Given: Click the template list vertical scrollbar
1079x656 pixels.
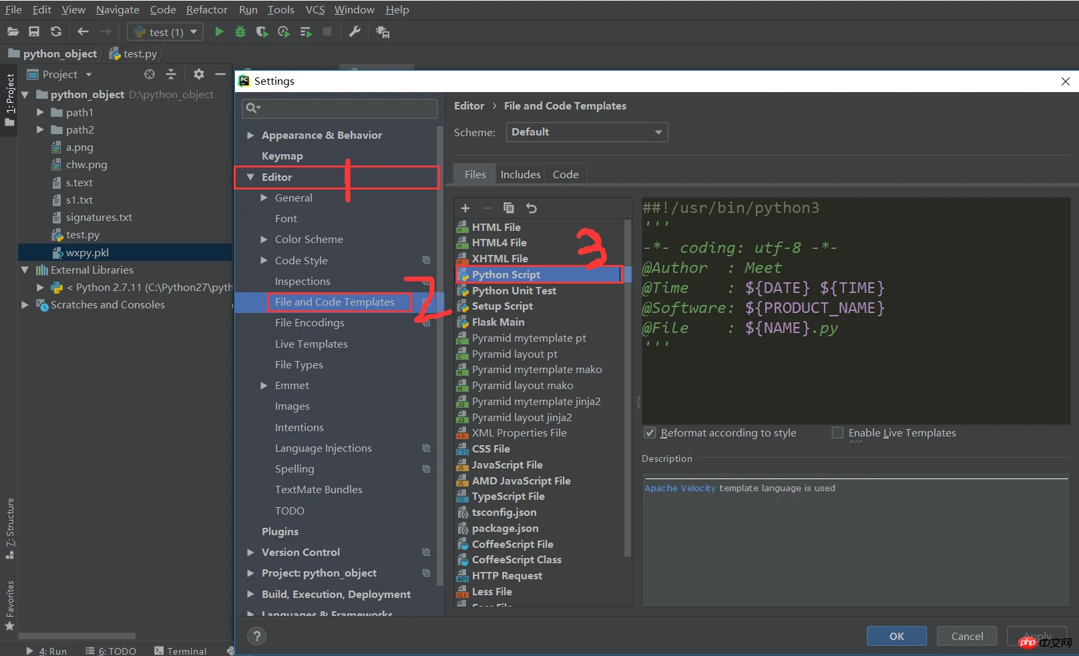Looking at the screenshot, I should coord(627,387).
